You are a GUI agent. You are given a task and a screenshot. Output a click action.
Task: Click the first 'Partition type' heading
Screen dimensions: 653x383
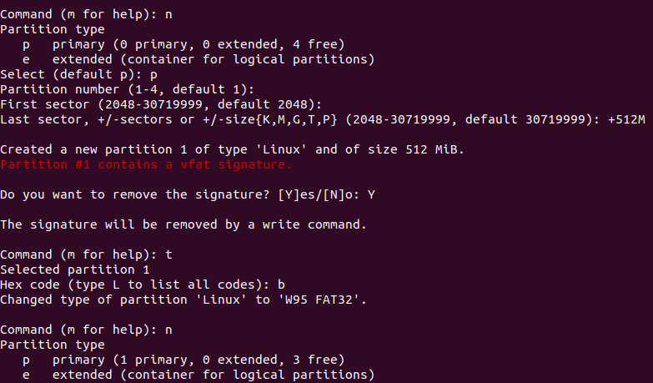pos(53,29)
